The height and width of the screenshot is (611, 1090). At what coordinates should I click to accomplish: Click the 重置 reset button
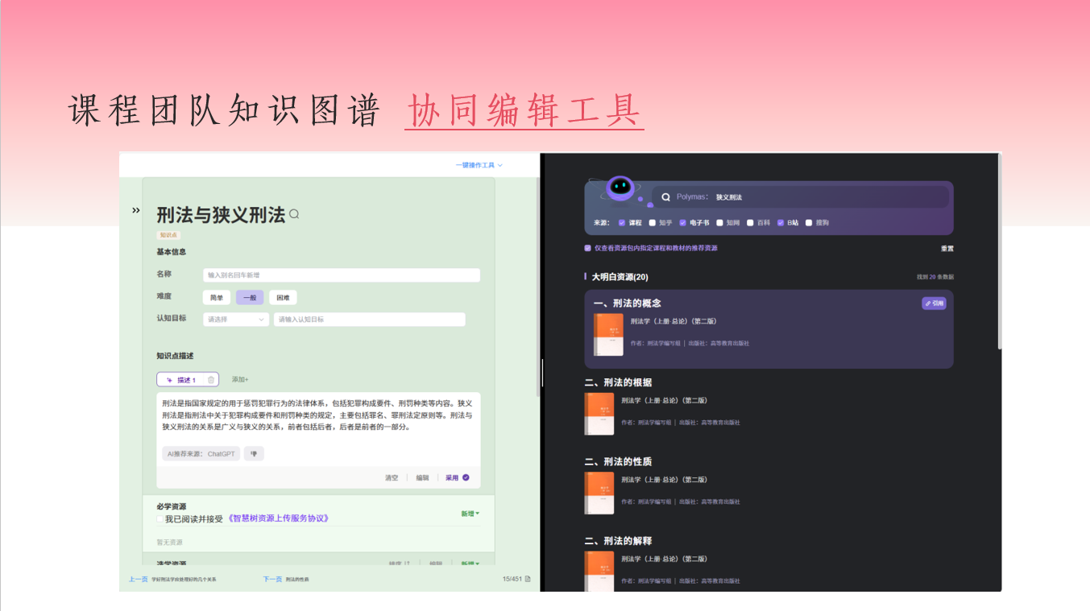coord(947,249)
